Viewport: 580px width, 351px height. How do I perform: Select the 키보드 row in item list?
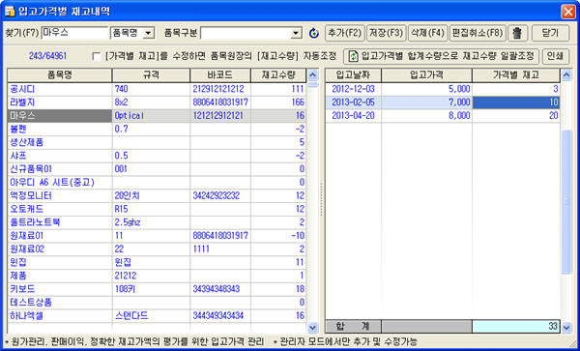pyautogui.click(x=157, y=289)
